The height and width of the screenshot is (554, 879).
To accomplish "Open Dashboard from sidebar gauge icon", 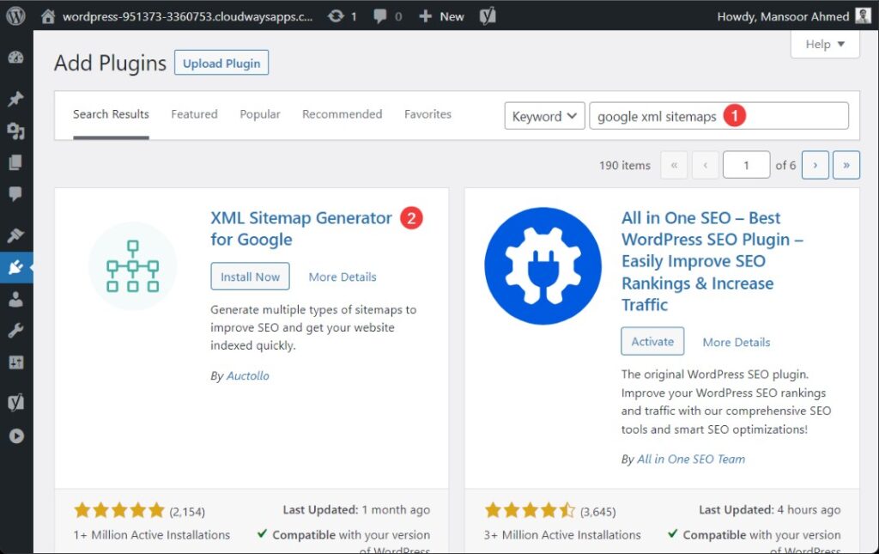I will click(15, 58).
